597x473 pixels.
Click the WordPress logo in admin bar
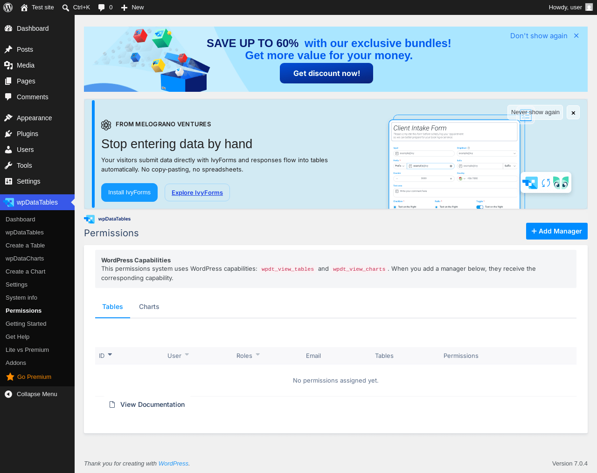coord(8,7)
